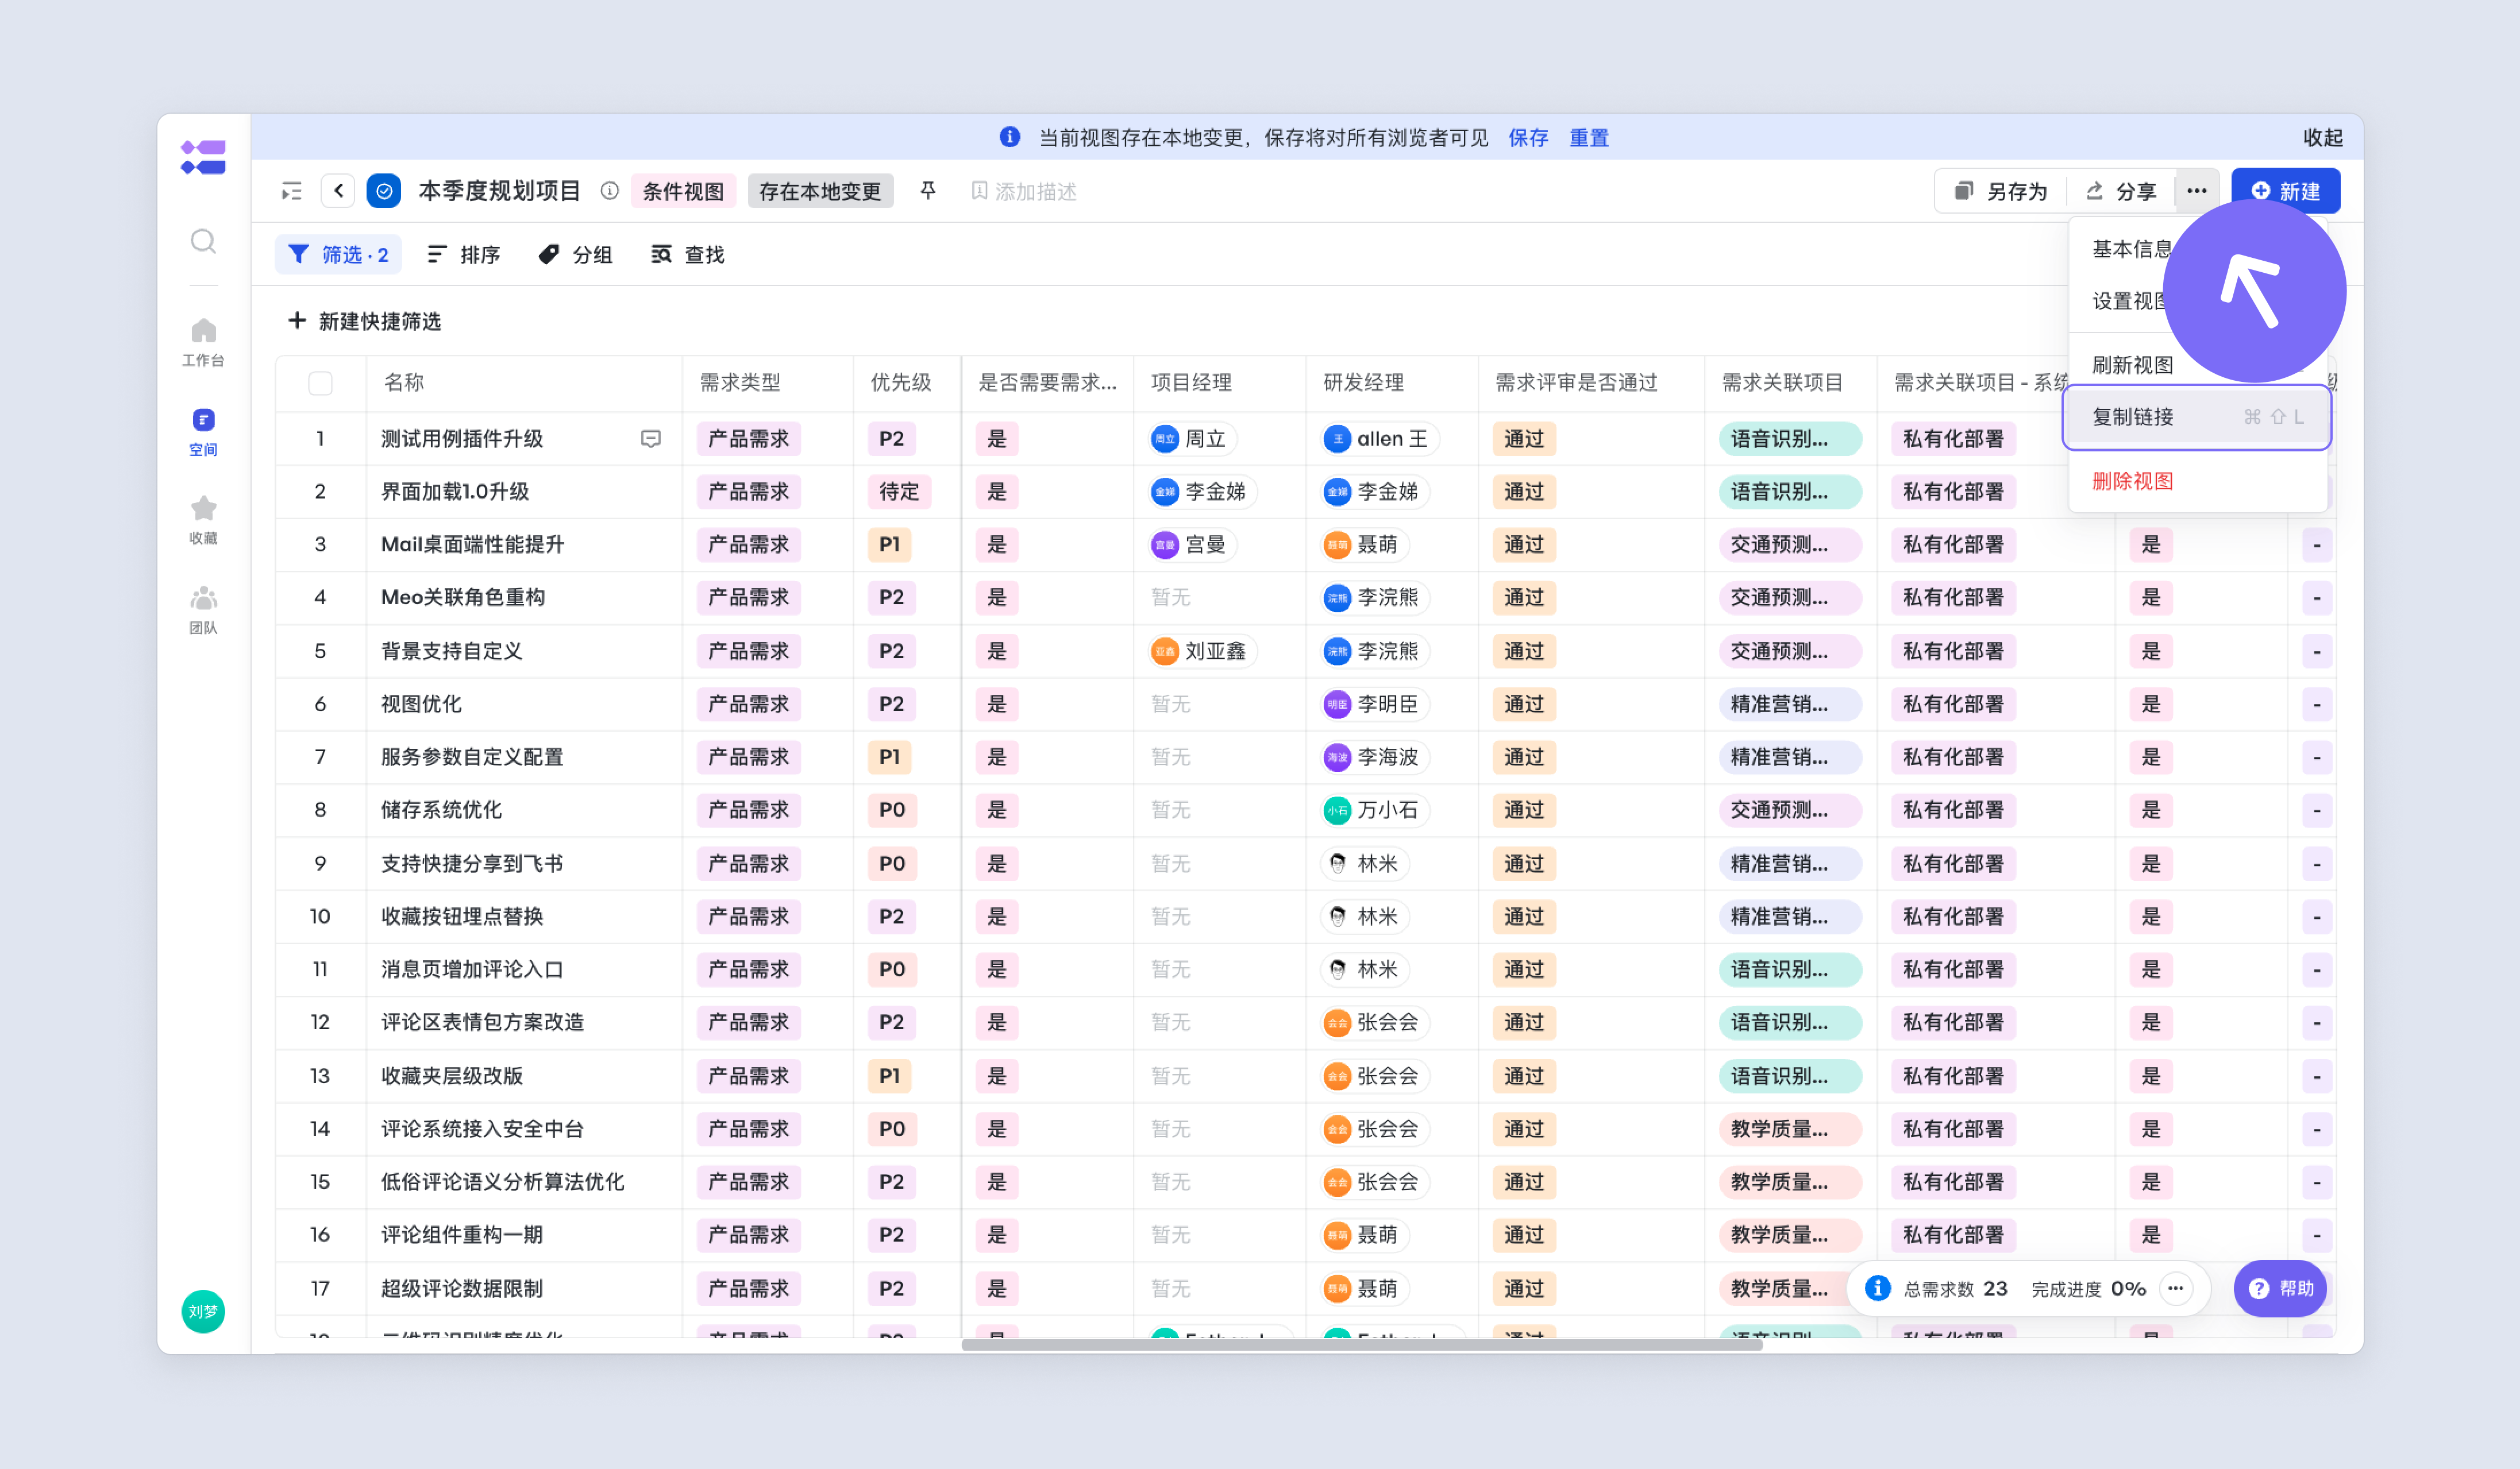2520x1469 pixels.
Task: Open the search icon in left sidebar
Action: click(203, 241)
